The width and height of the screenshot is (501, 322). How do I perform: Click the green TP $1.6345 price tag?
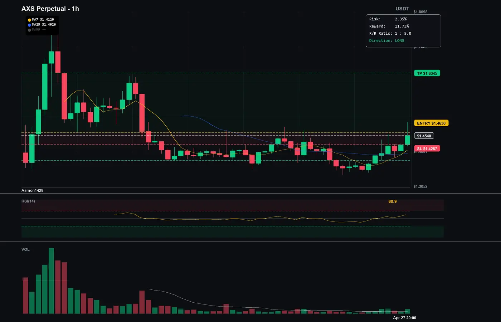click(x=427, y=73)
